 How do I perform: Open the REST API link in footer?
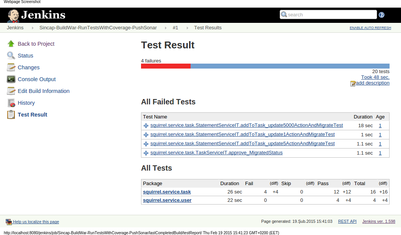(347, 222)
